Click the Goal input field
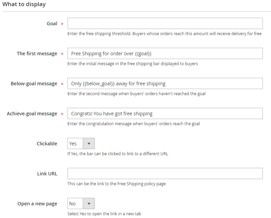The width and height of the screenshot is (271, 218). click(x=165, y=23)
